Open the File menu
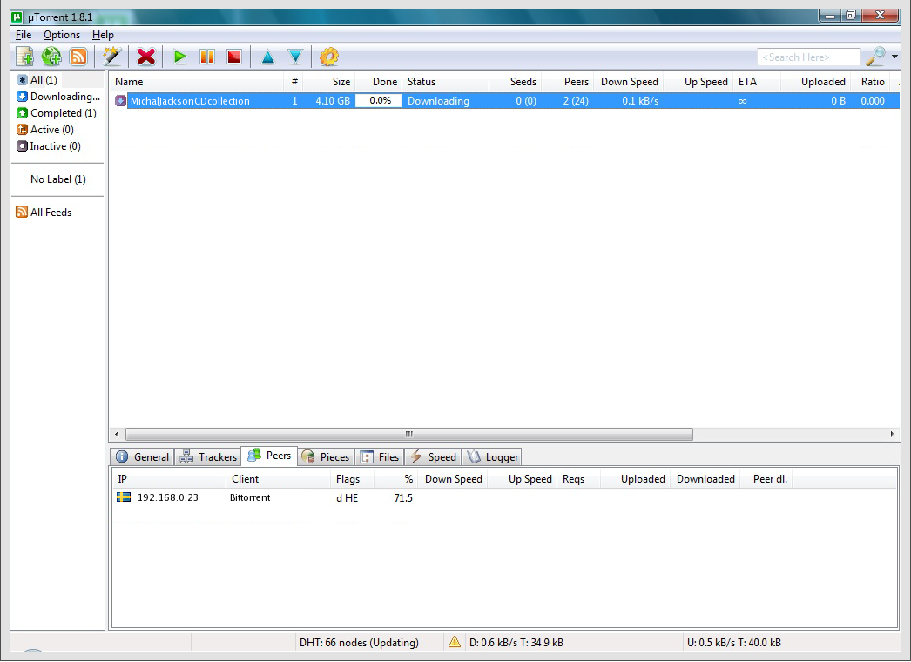 (24, 35)
